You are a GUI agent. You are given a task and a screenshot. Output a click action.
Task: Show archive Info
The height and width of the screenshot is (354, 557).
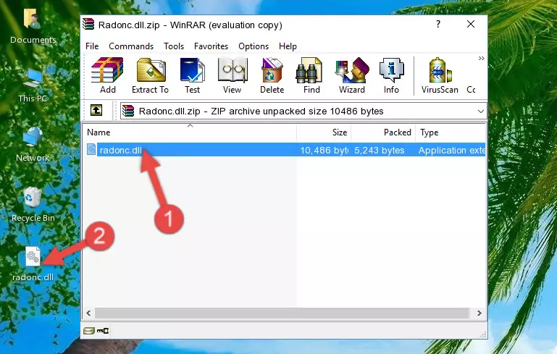391,75
